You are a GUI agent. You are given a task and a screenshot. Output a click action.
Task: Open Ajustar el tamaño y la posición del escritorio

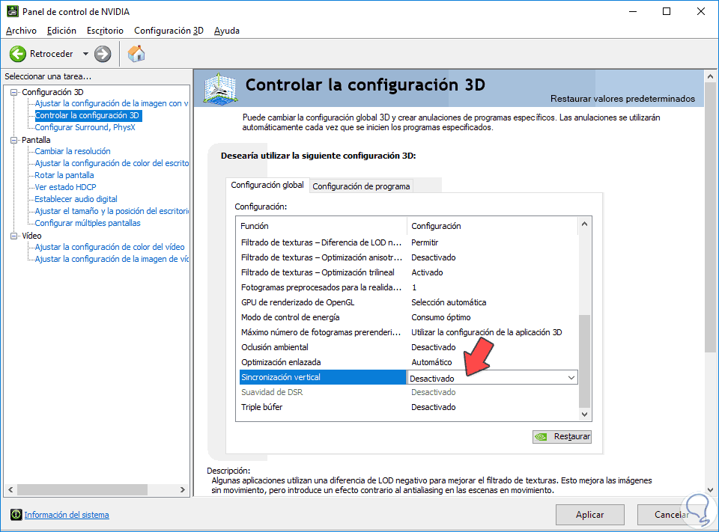click(112, 211)
